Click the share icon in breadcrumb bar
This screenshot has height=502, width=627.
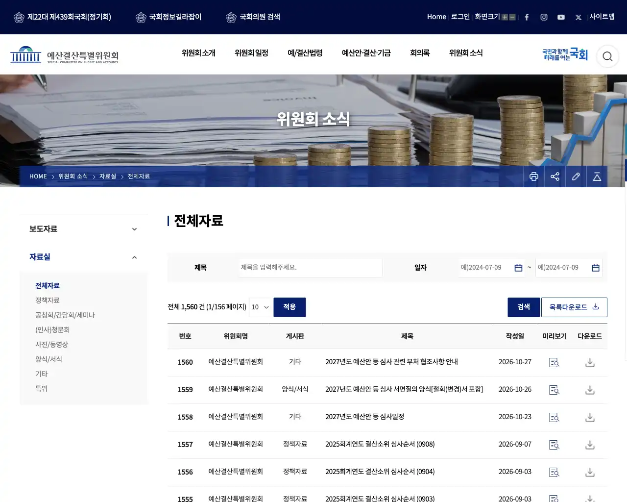555,176
